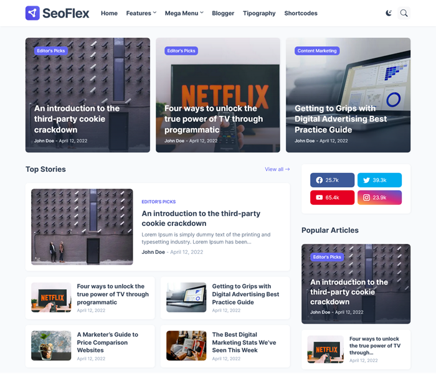Viewport: 436px width, 374px height.
Task: Click John Doe author in Popular Articles card
Action: pos(320,312)
